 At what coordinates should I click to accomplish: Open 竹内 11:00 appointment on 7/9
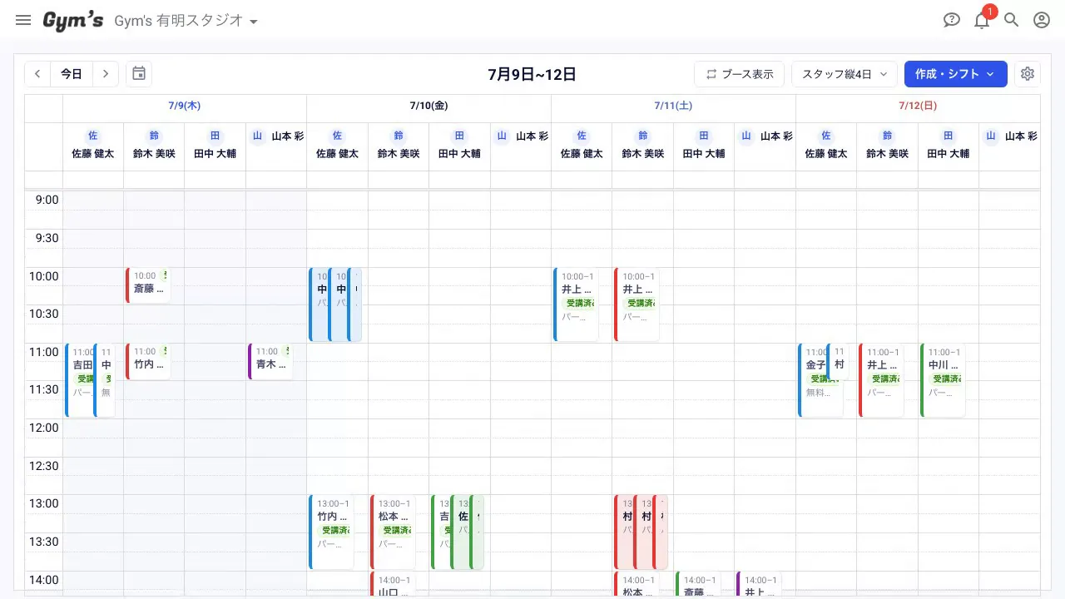click(x=148, y=361)
